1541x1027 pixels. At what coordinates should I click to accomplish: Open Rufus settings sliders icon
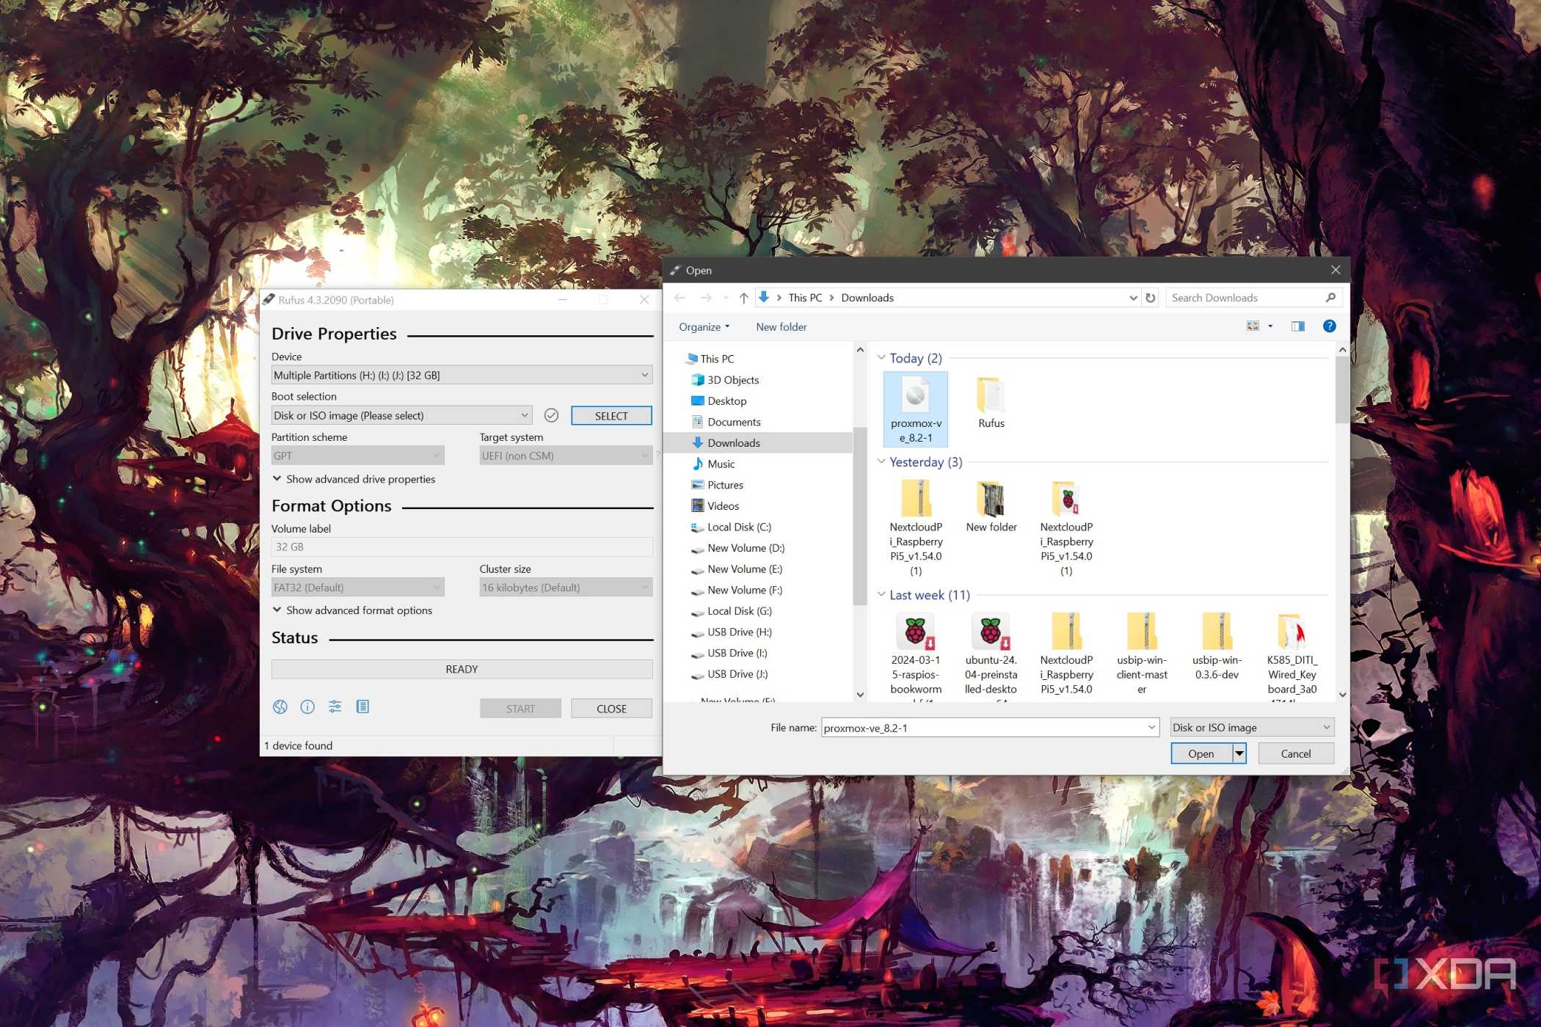(335, 707)
